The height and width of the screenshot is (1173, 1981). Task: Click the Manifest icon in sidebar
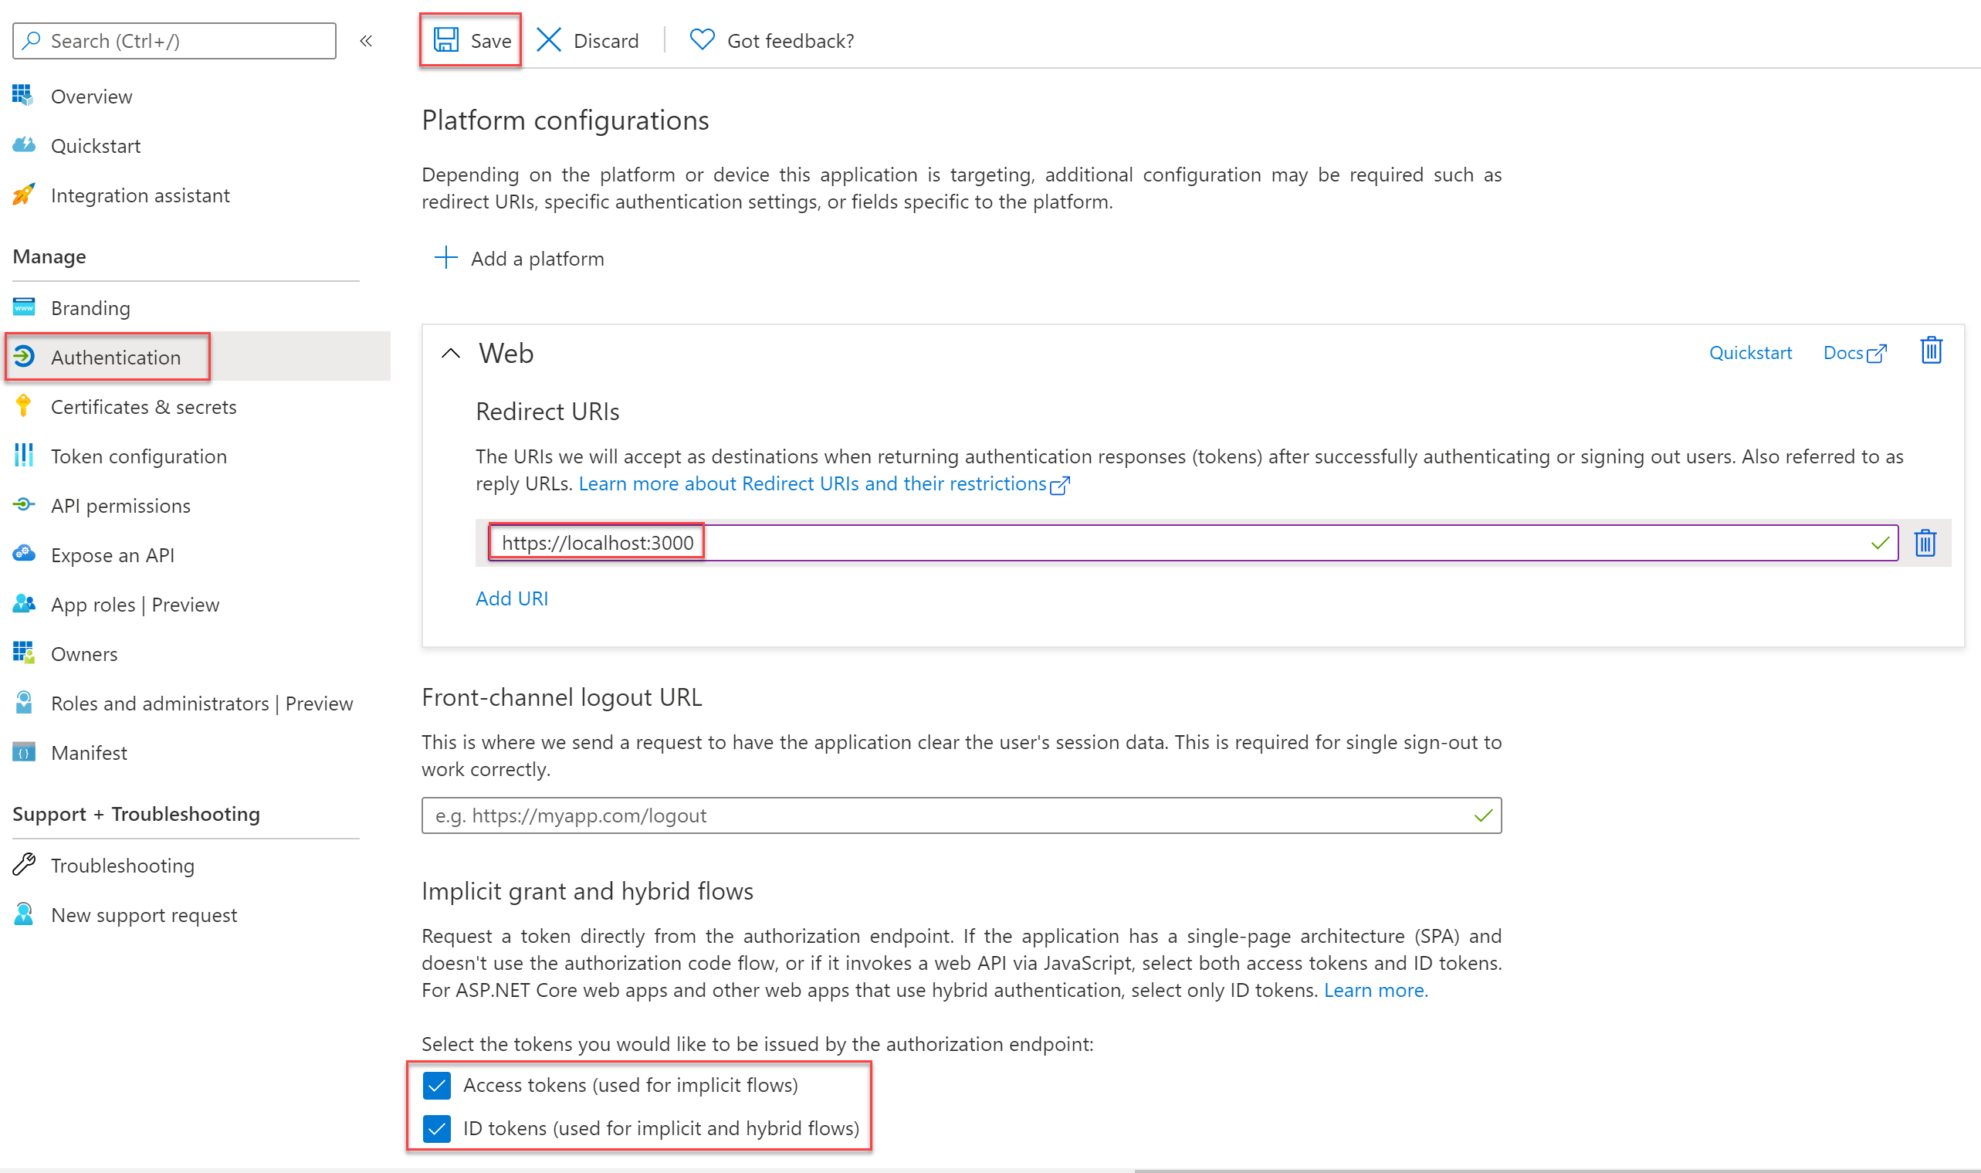pos(25,753)
